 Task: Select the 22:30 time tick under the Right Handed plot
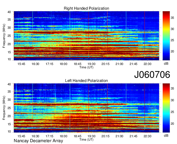pos(147,64)
